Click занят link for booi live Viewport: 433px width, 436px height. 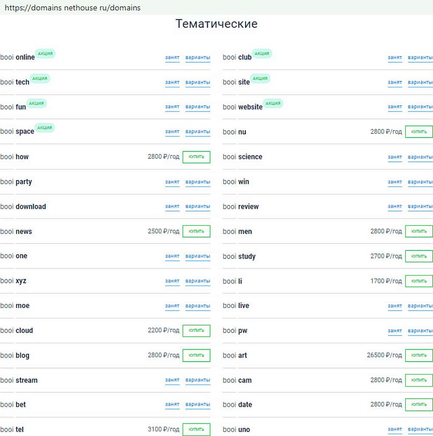pos(395,306)
